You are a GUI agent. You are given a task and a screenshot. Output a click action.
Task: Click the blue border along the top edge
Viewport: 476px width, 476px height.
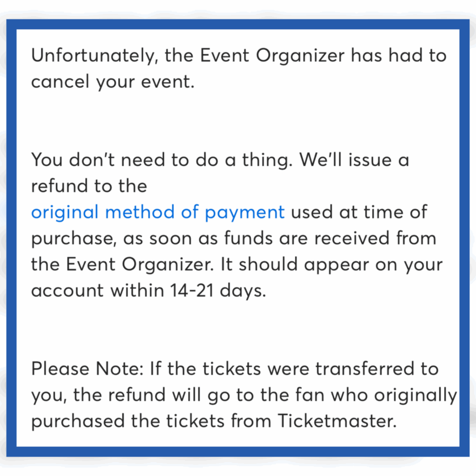pyautogui.click(x=238, y=24)
